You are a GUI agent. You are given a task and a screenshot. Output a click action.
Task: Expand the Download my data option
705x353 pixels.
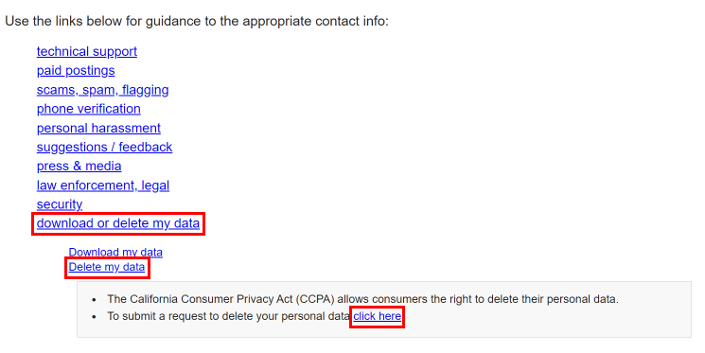115,253
